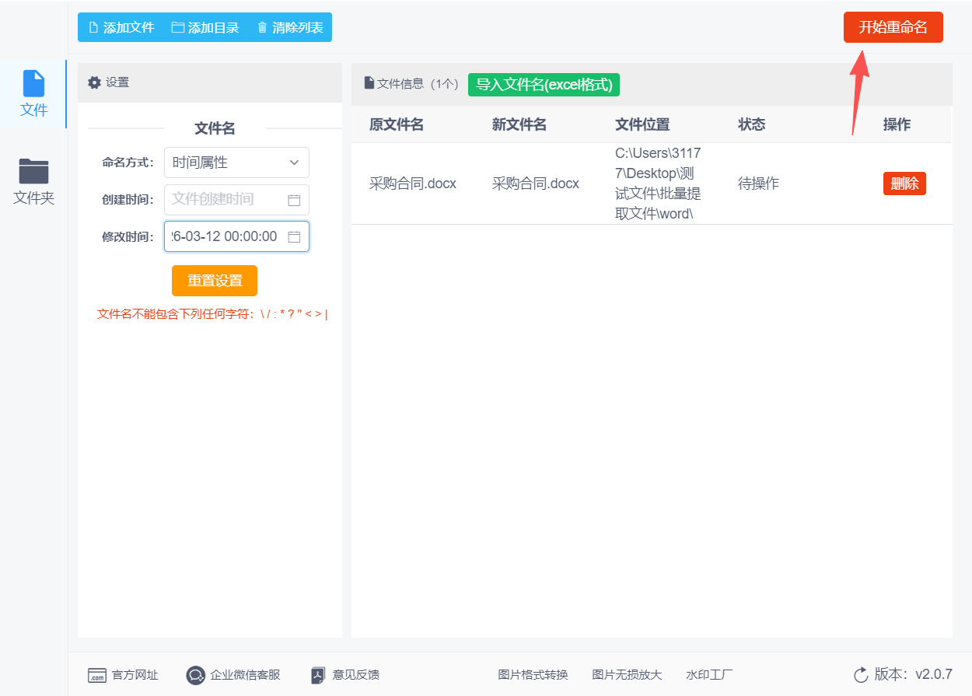This screenshot has width=972, height=696.
Task: Open the 创建时间 calendar picker icon
Action: 293,200
